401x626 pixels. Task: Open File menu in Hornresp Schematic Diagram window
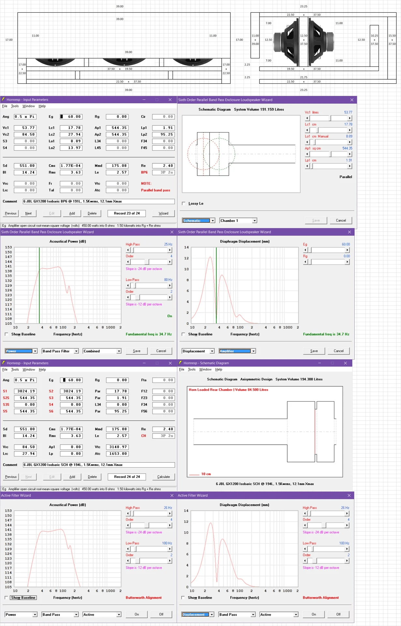point(182,369)
